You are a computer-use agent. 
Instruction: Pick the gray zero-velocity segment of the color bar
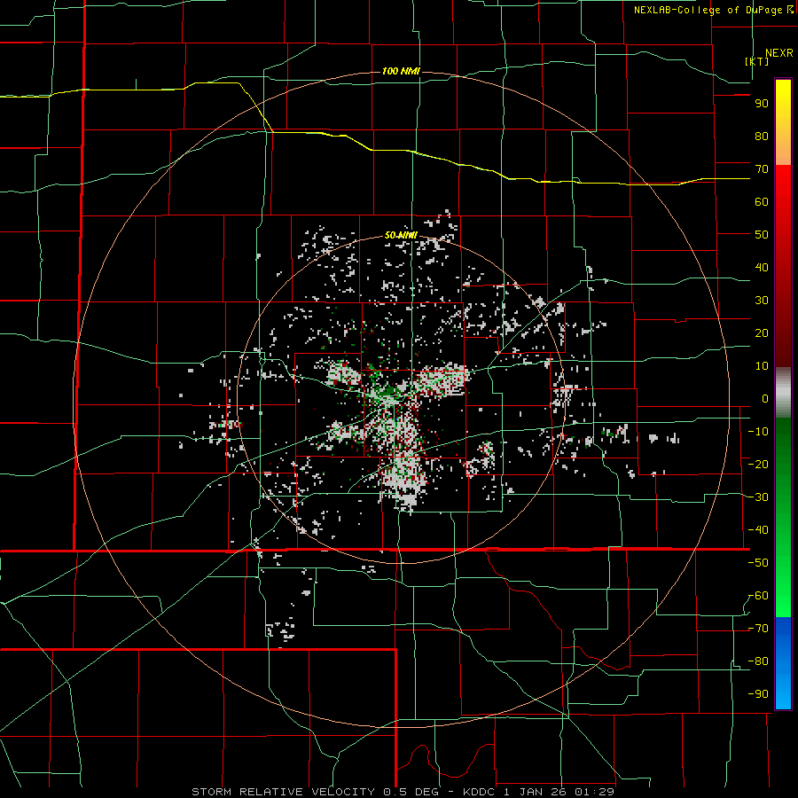(x=783, y=393)
